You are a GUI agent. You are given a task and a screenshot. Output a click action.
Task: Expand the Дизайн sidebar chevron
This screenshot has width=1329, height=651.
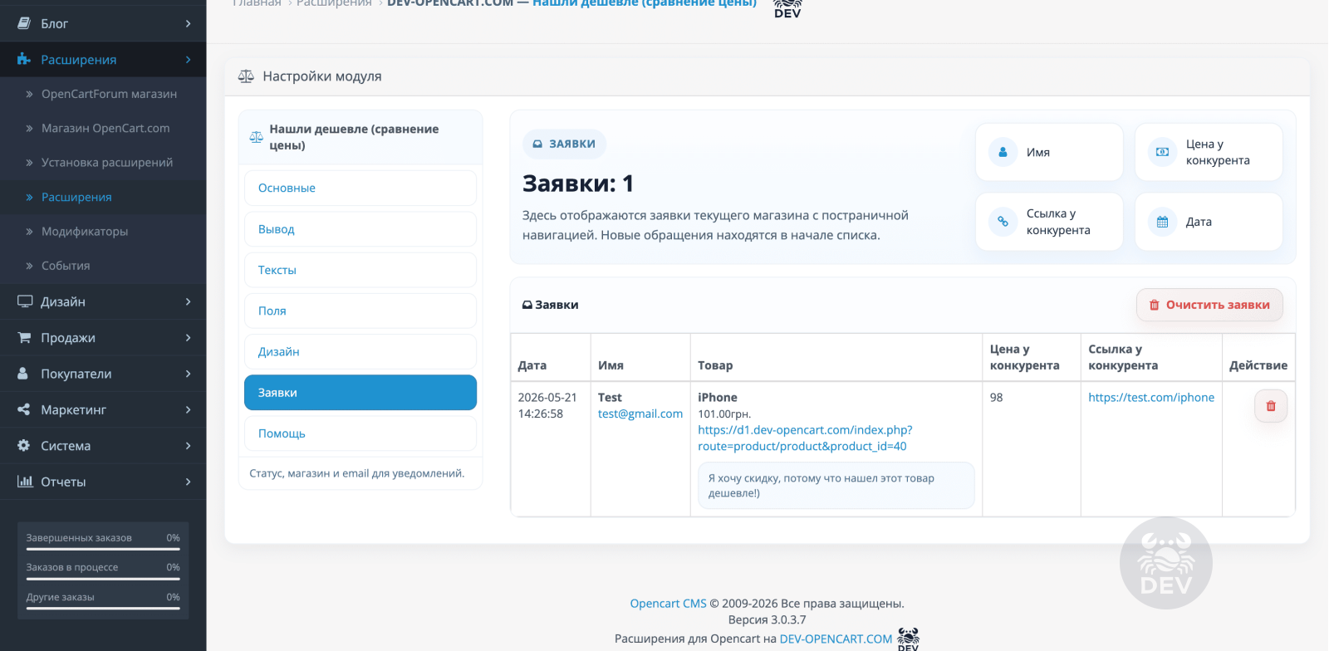[x=189, y=301]
